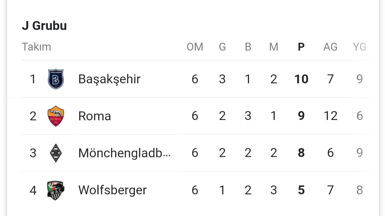Image resolution: width=385 pixels, height=216 pixels.
Task: Click the OM column header
Action: pos(195,47)
